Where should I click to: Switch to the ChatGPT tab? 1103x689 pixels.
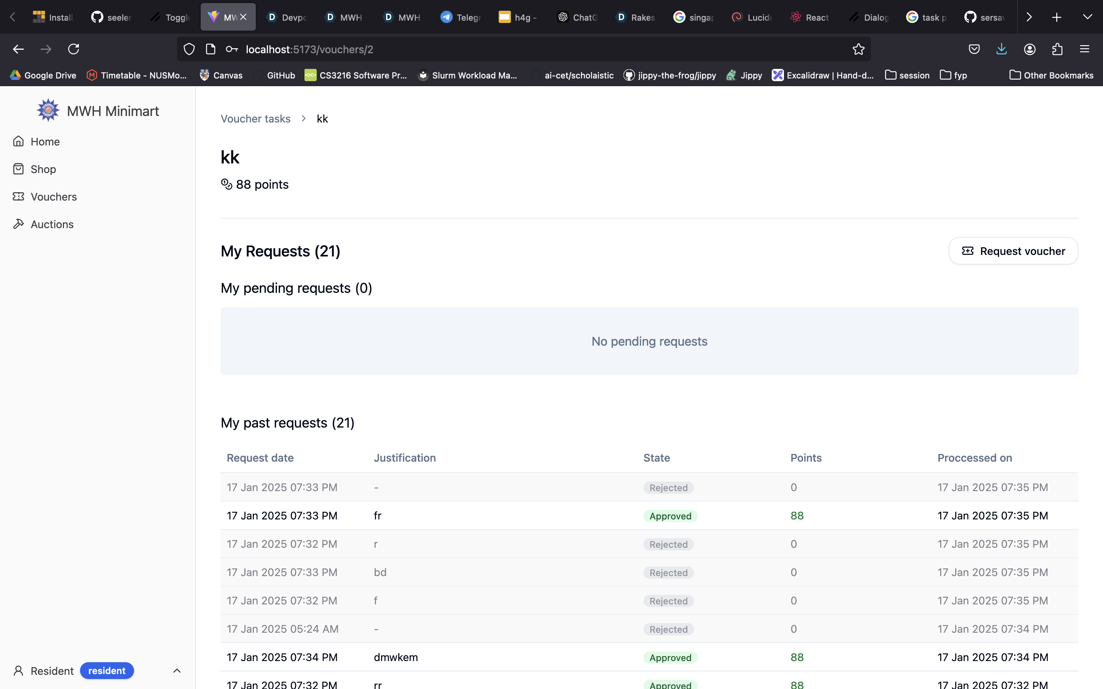click(577, 17)
